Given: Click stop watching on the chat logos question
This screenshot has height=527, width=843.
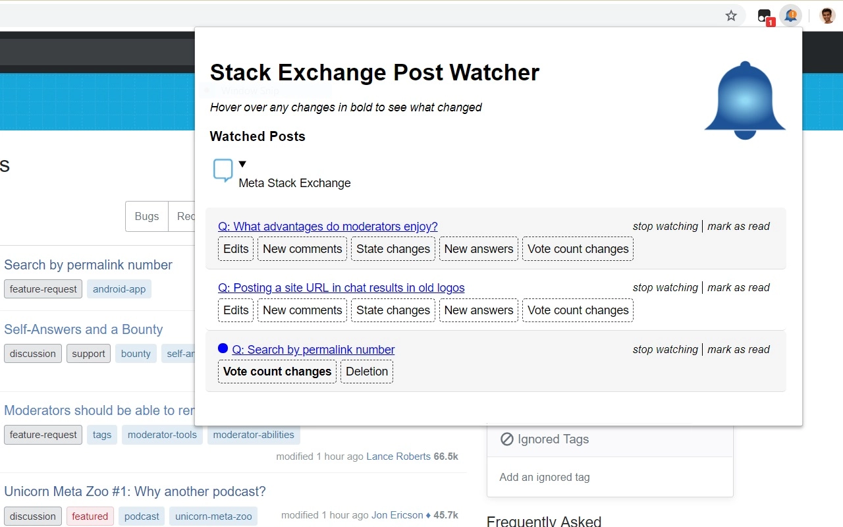Looking at the screenshot, I should tap(665, 287).
